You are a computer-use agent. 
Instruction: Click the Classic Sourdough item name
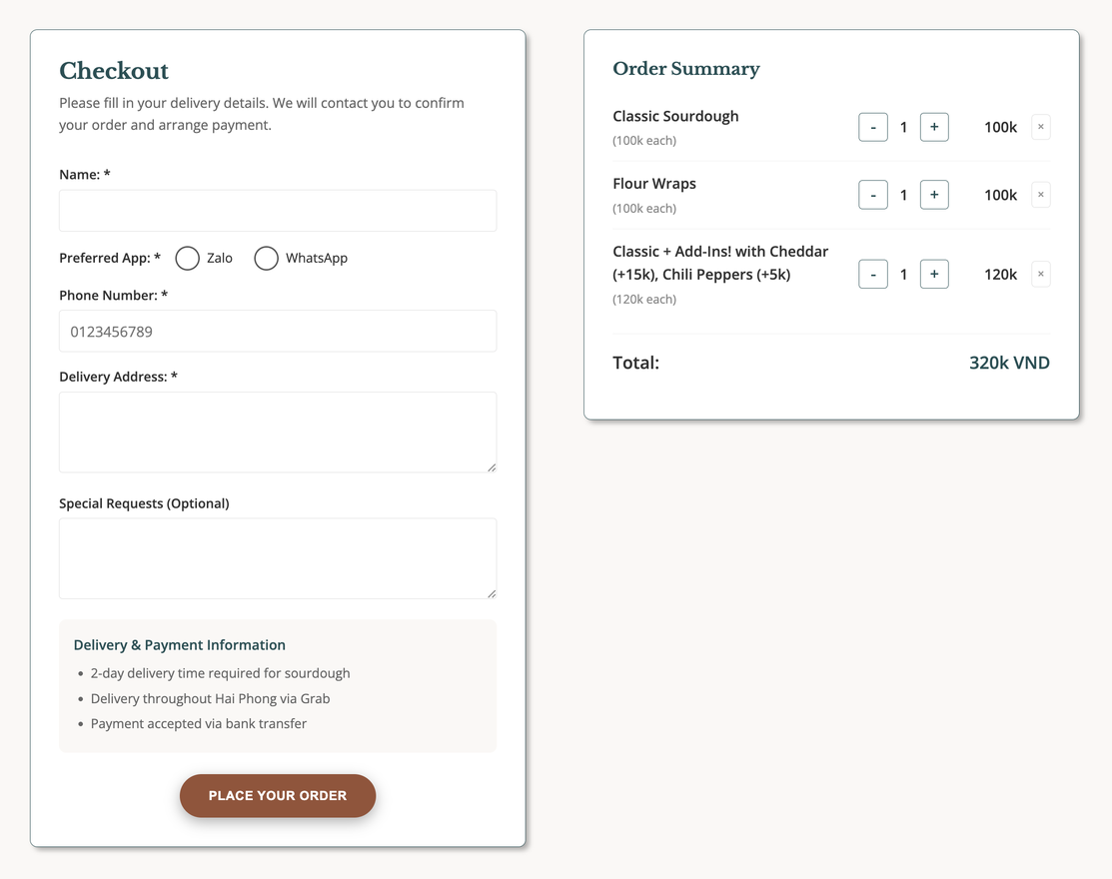(675, 116)
